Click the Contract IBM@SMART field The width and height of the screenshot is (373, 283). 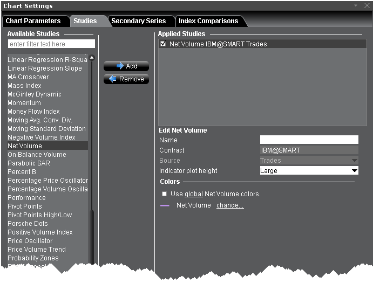(309, 150)
